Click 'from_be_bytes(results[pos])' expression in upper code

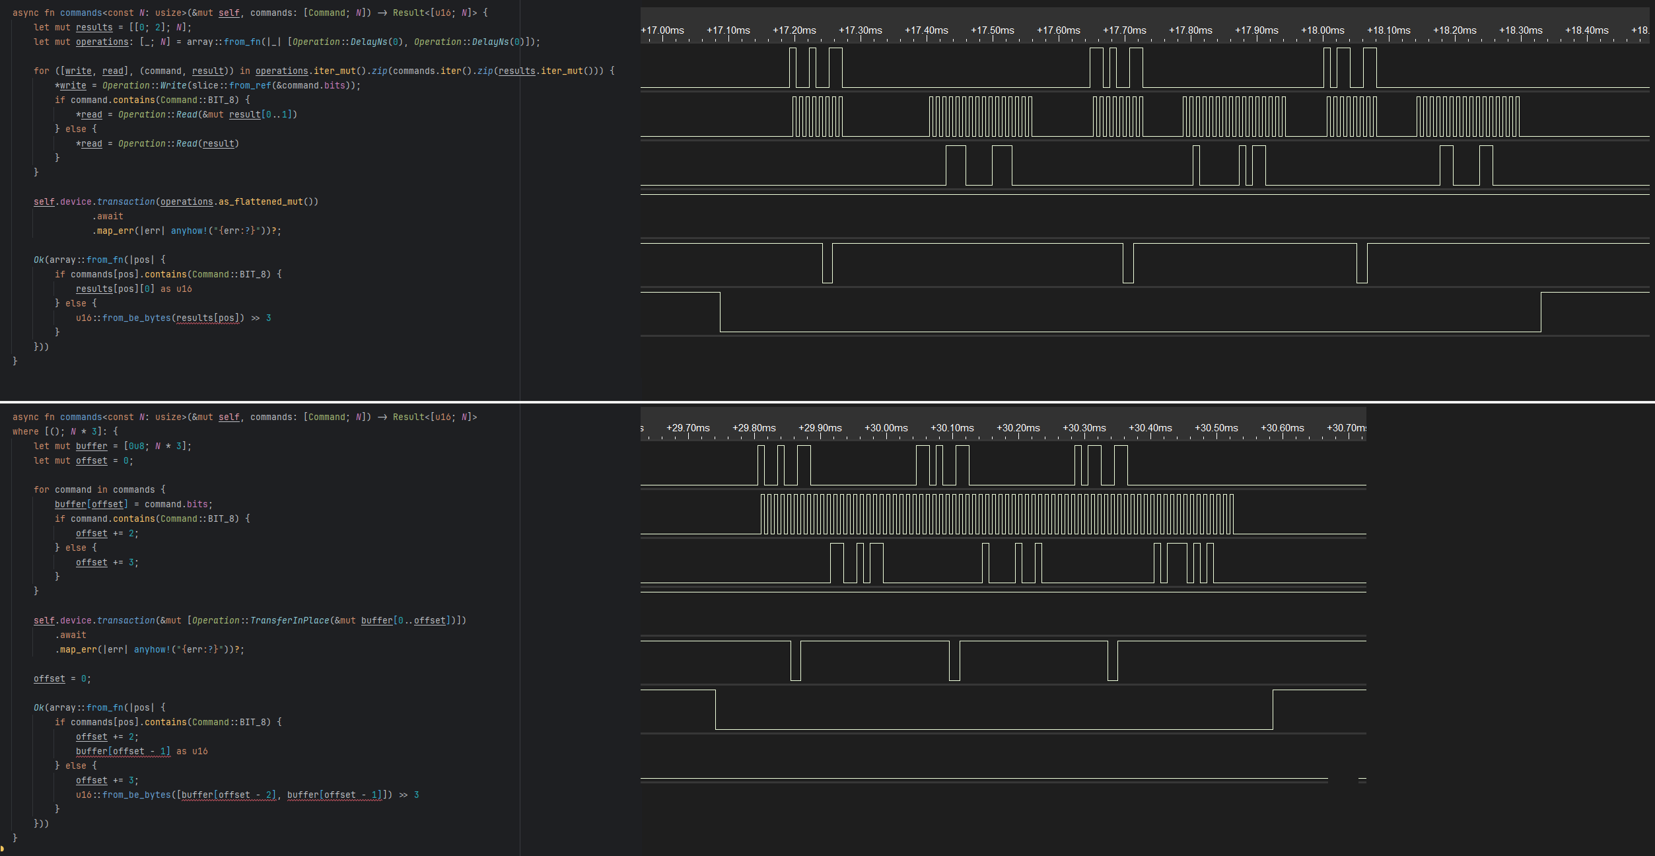coord(173,318)
